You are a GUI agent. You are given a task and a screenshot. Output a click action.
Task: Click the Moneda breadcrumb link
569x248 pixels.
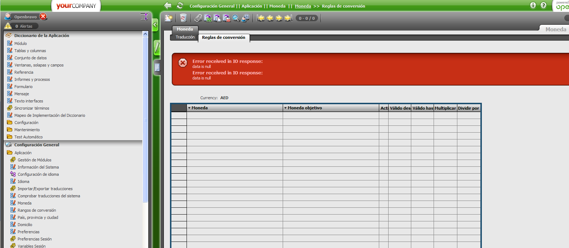pyautogui.click(x=303, y=6)
